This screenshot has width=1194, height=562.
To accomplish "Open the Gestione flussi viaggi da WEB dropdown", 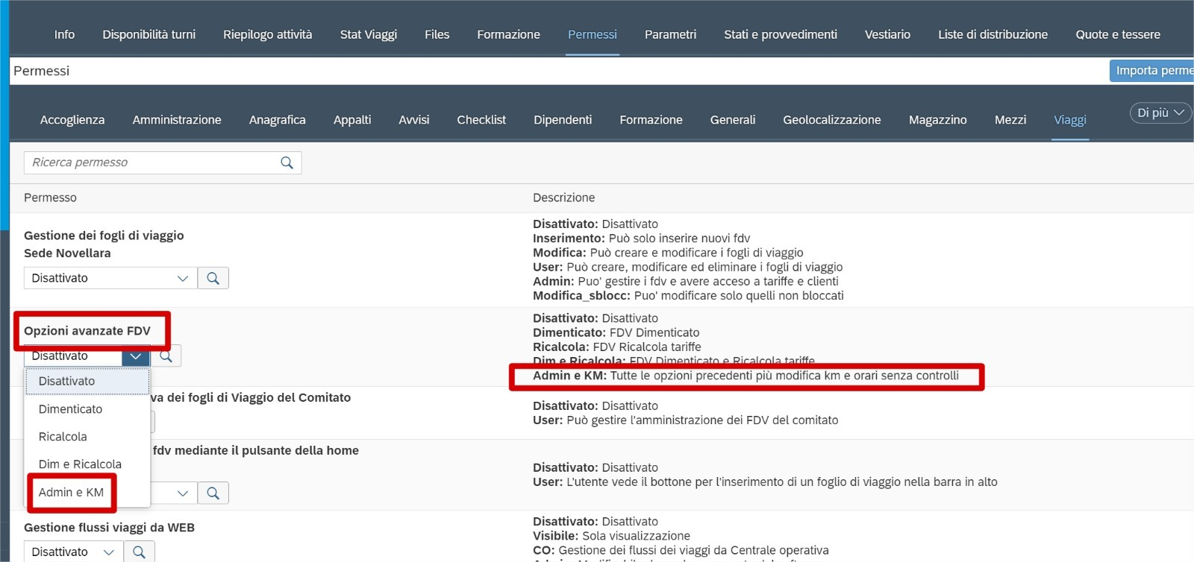I will [73, 552].
